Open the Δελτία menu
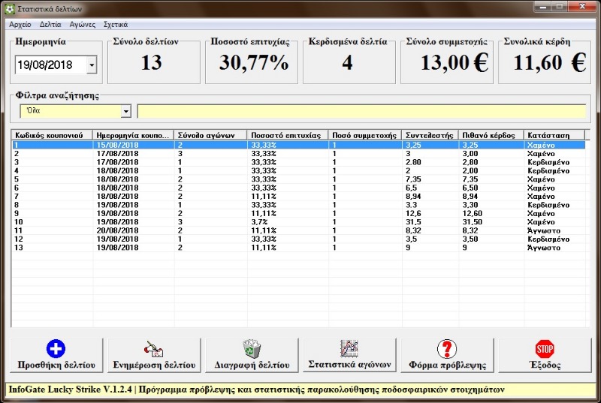The height and width of the screenshot is (403, 601). click(50, 24)
